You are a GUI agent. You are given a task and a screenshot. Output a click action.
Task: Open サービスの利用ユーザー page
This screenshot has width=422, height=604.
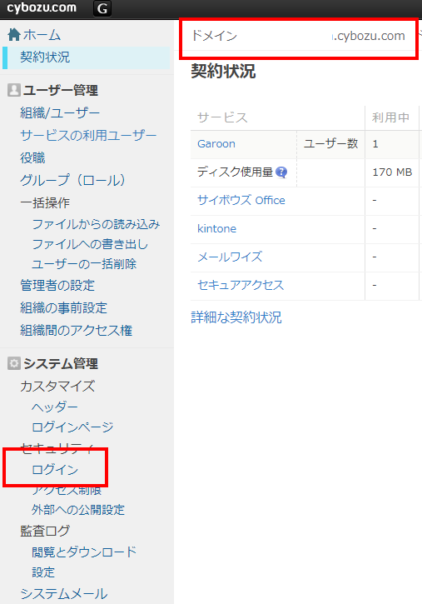[88, 135]
